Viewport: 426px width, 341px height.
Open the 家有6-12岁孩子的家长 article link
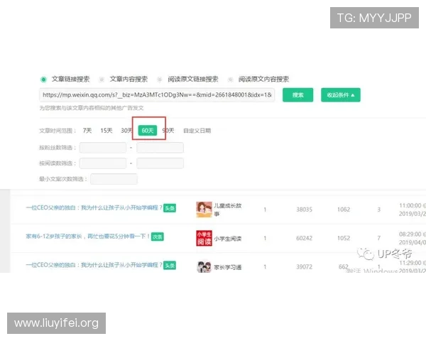(88, 237)
